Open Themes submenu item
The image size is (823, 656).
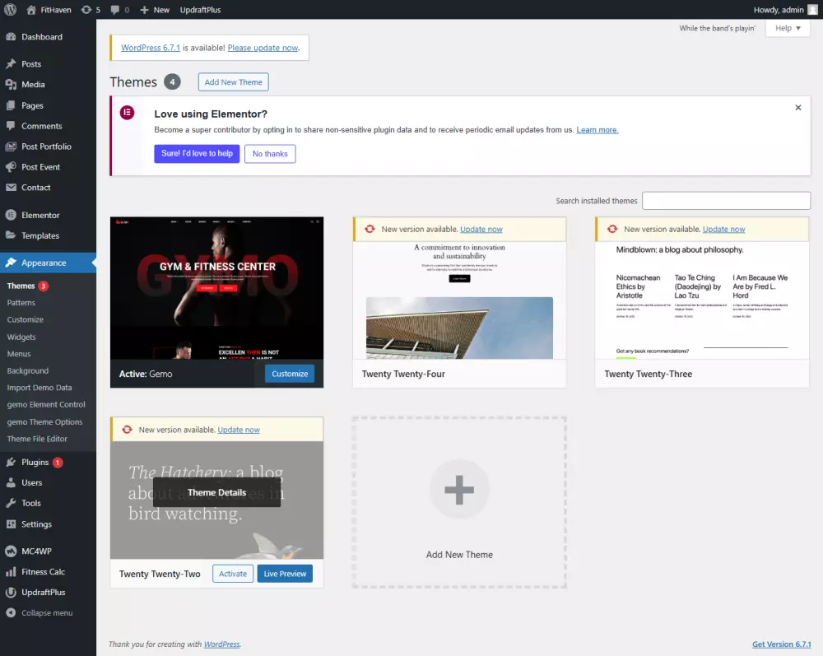pyautogui.click(x=21, y=286)
